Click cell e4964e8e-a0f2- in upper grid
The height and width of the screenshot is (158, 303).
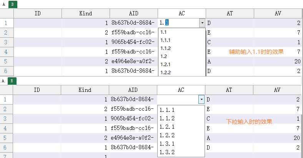134,62
